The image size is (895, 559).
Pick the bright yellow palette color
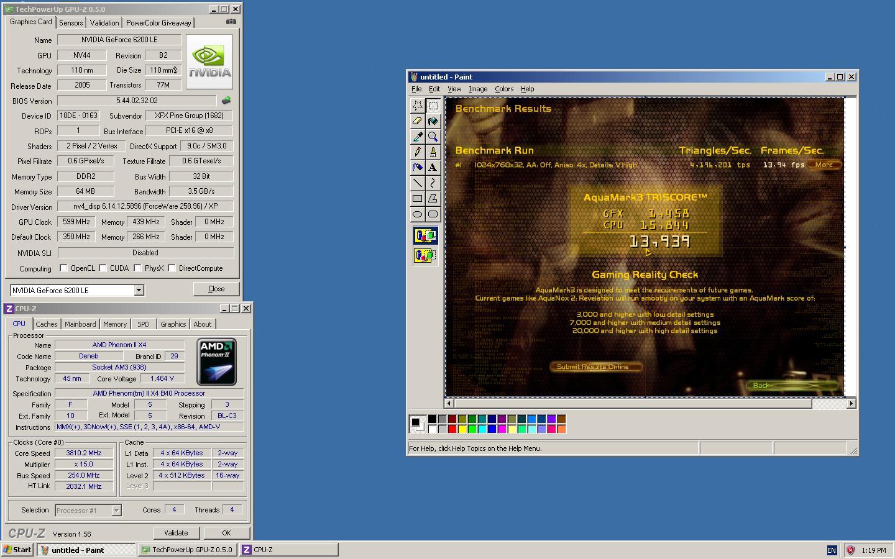coord(462,429)
